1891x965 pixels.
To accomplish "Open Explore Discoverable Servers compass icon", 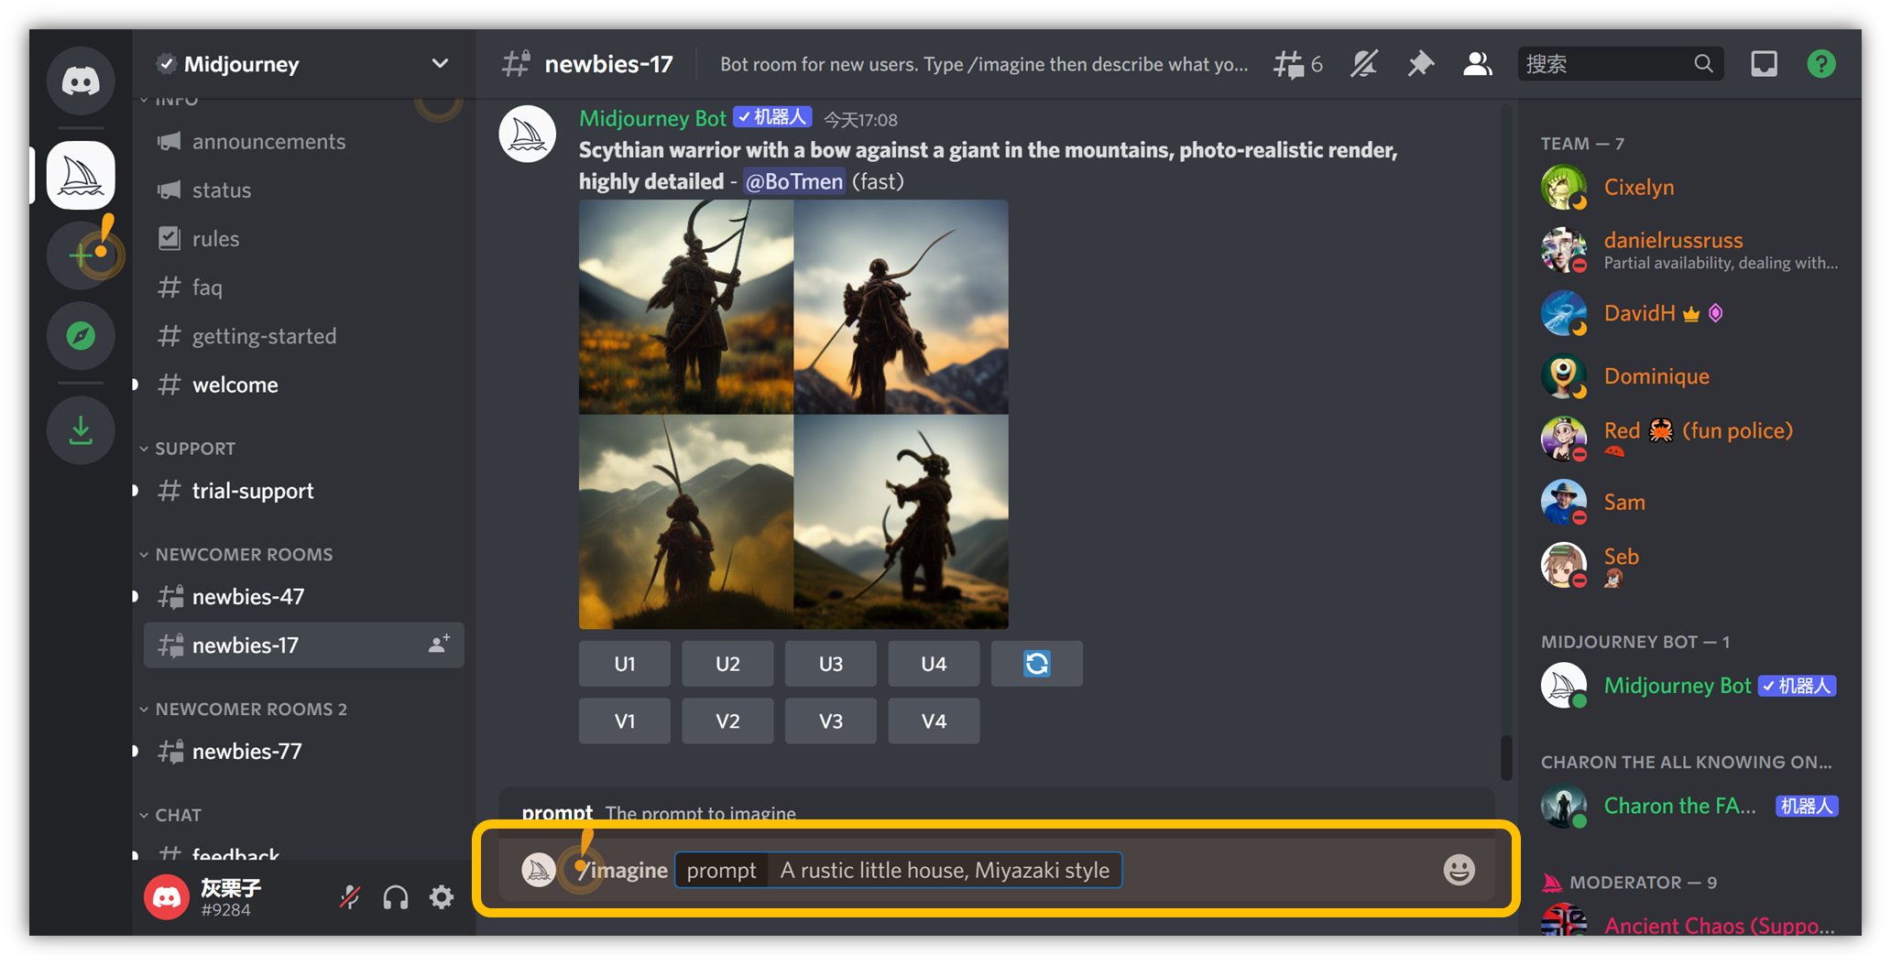I will [81, 336].
